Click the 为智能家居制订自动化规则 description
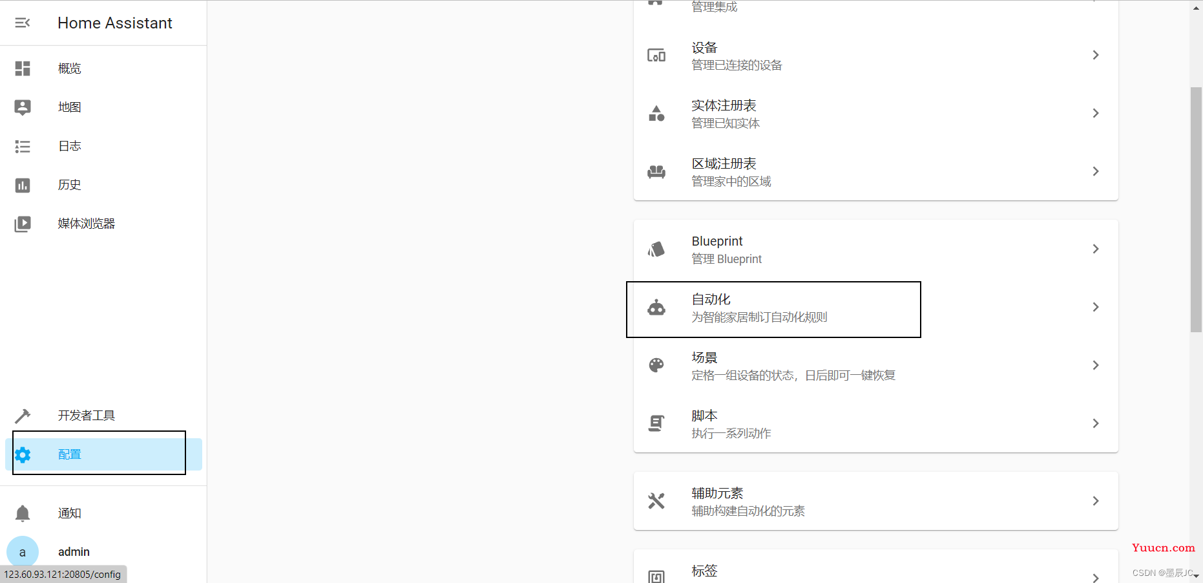The image size is (1203, 583). coord(759,317)
